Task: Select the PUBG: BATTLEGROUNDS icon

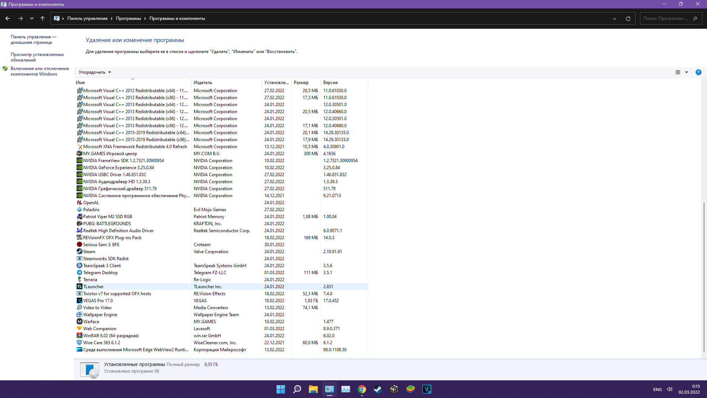Action: tap(79, 223)
